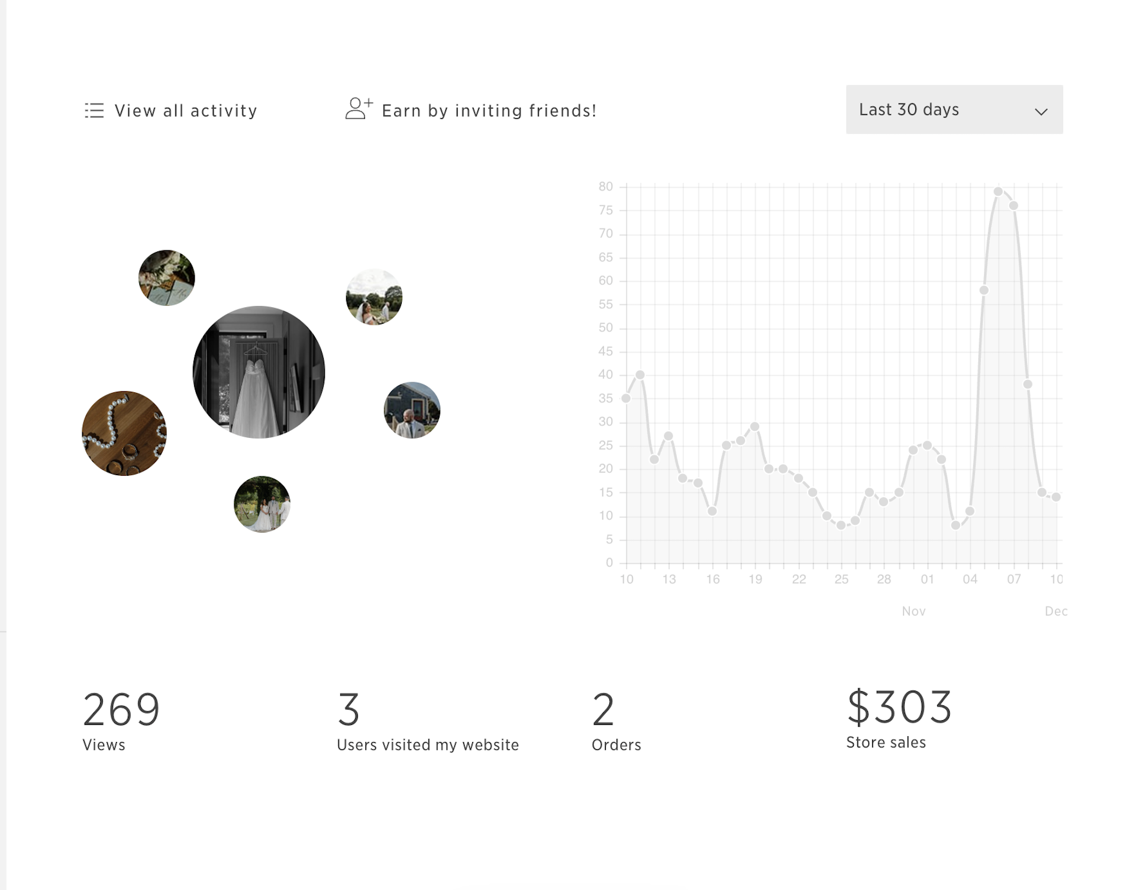
Task: Click the Nov label on the chart axis
Action: 914,611
